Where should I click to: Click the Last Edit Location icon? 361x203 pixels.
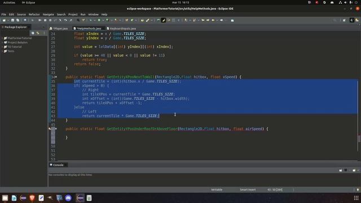click(x=202, y=20)
